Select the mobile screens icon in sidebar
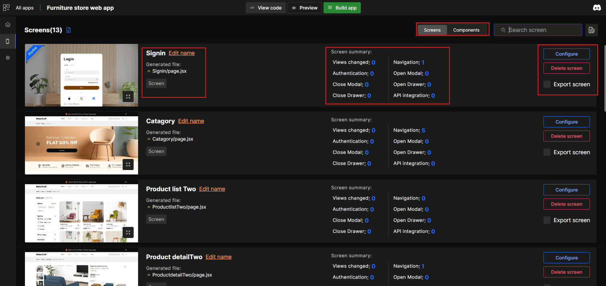Image resolution: width=606 pixels, height=286 pixels. (8, 41)
